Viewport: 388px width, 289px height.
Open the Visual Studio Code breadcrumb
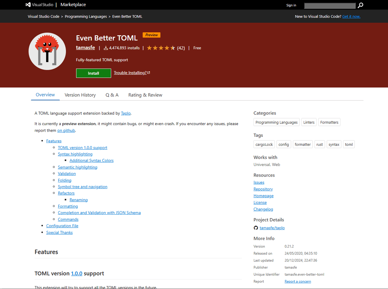coord(43,16)
